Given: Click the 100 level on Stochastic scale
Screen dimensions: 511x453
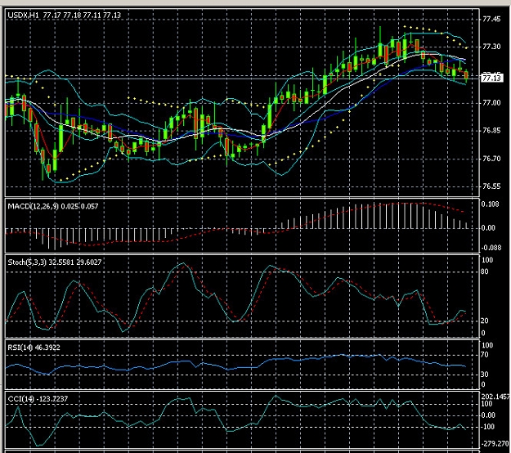Looking at the screenshot, I should [487, 260].
